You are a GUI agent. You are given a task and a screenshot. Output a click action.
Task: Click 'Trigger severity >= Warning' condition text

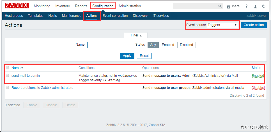pos(99,80)
